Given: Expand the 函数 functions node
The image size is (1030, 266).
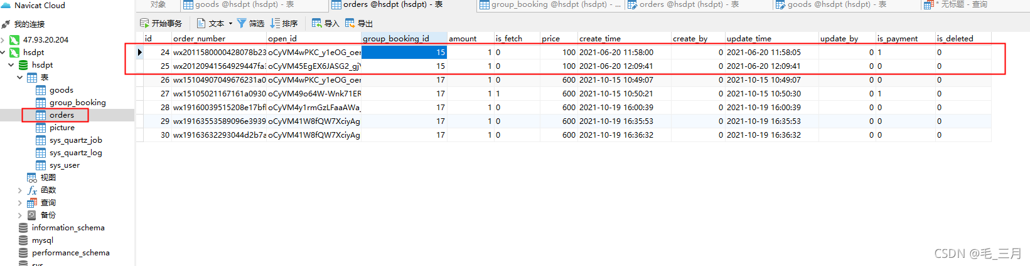Looking at the screenshot, I should tap(20, 190).
